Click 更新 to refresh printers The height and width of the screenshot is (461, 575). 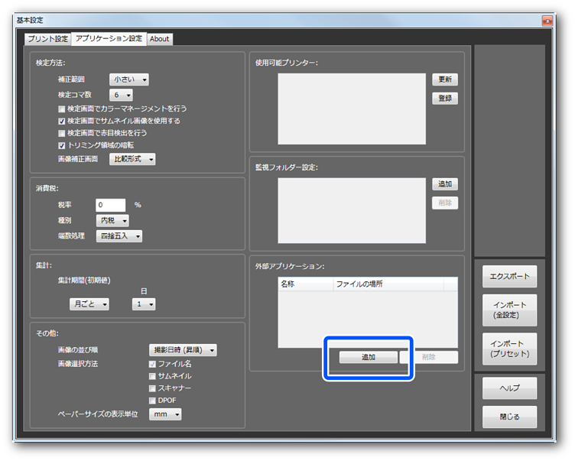(x=445, y=80)
